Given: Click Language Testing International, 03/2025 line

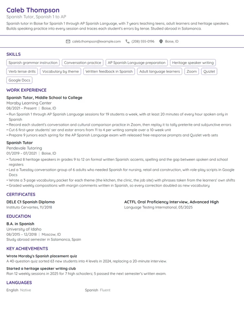Looking at the screenshot, I should pyautogui.click(x=158, y=207).
